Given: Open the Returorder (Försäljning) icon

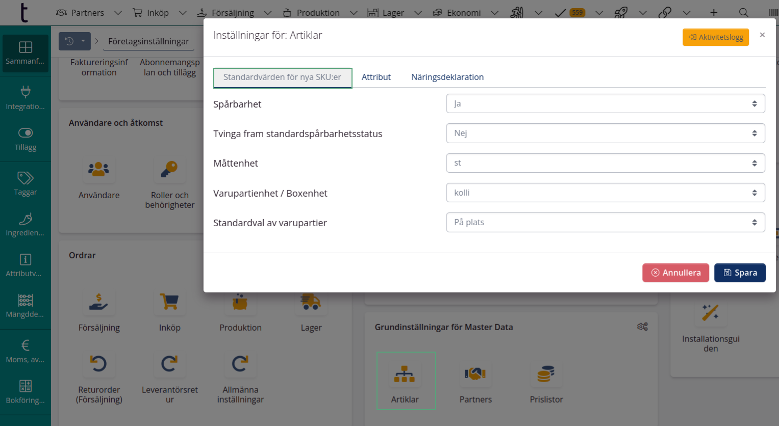Looking at the screenshot, I should (98, 364).
